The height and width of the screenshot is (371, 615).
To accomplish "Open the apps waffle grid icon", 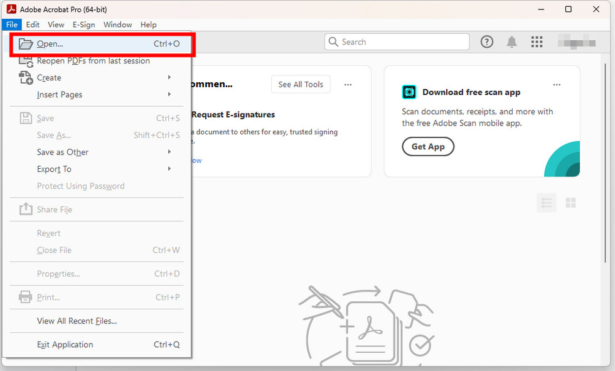I will pyautogui.click(x=537, y=41).
